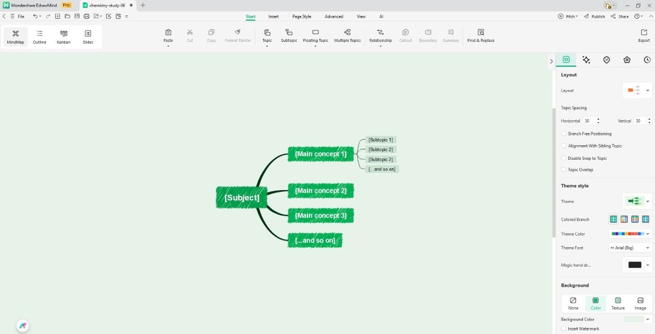The image size is (655, 334).
Task: Open the Kanban view
Action: click(x=64, y=37)
